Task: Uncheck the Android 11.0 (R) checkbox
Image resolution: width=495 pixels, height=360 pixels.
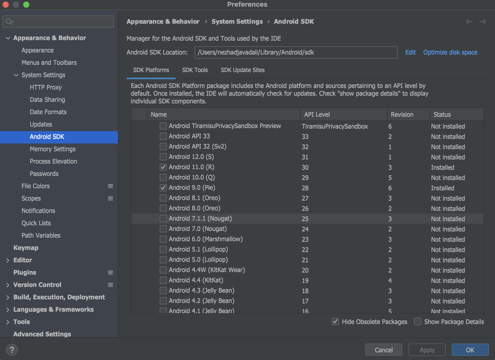Action: tap(163, 167)
